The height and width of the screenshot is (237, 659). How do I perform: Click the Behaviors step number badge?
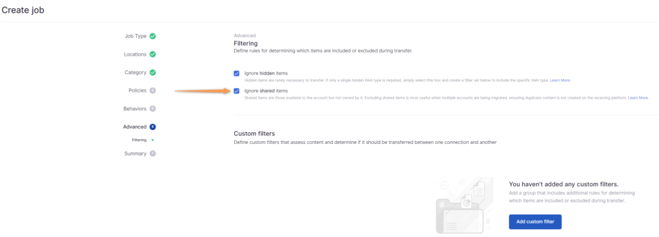pos(152,108)
